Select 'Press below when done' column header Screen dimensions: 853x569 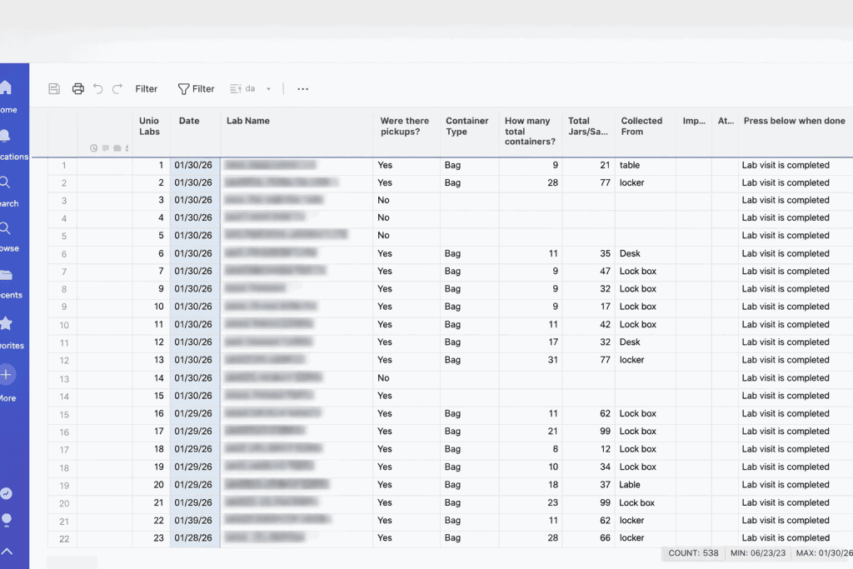click(796, 134)
